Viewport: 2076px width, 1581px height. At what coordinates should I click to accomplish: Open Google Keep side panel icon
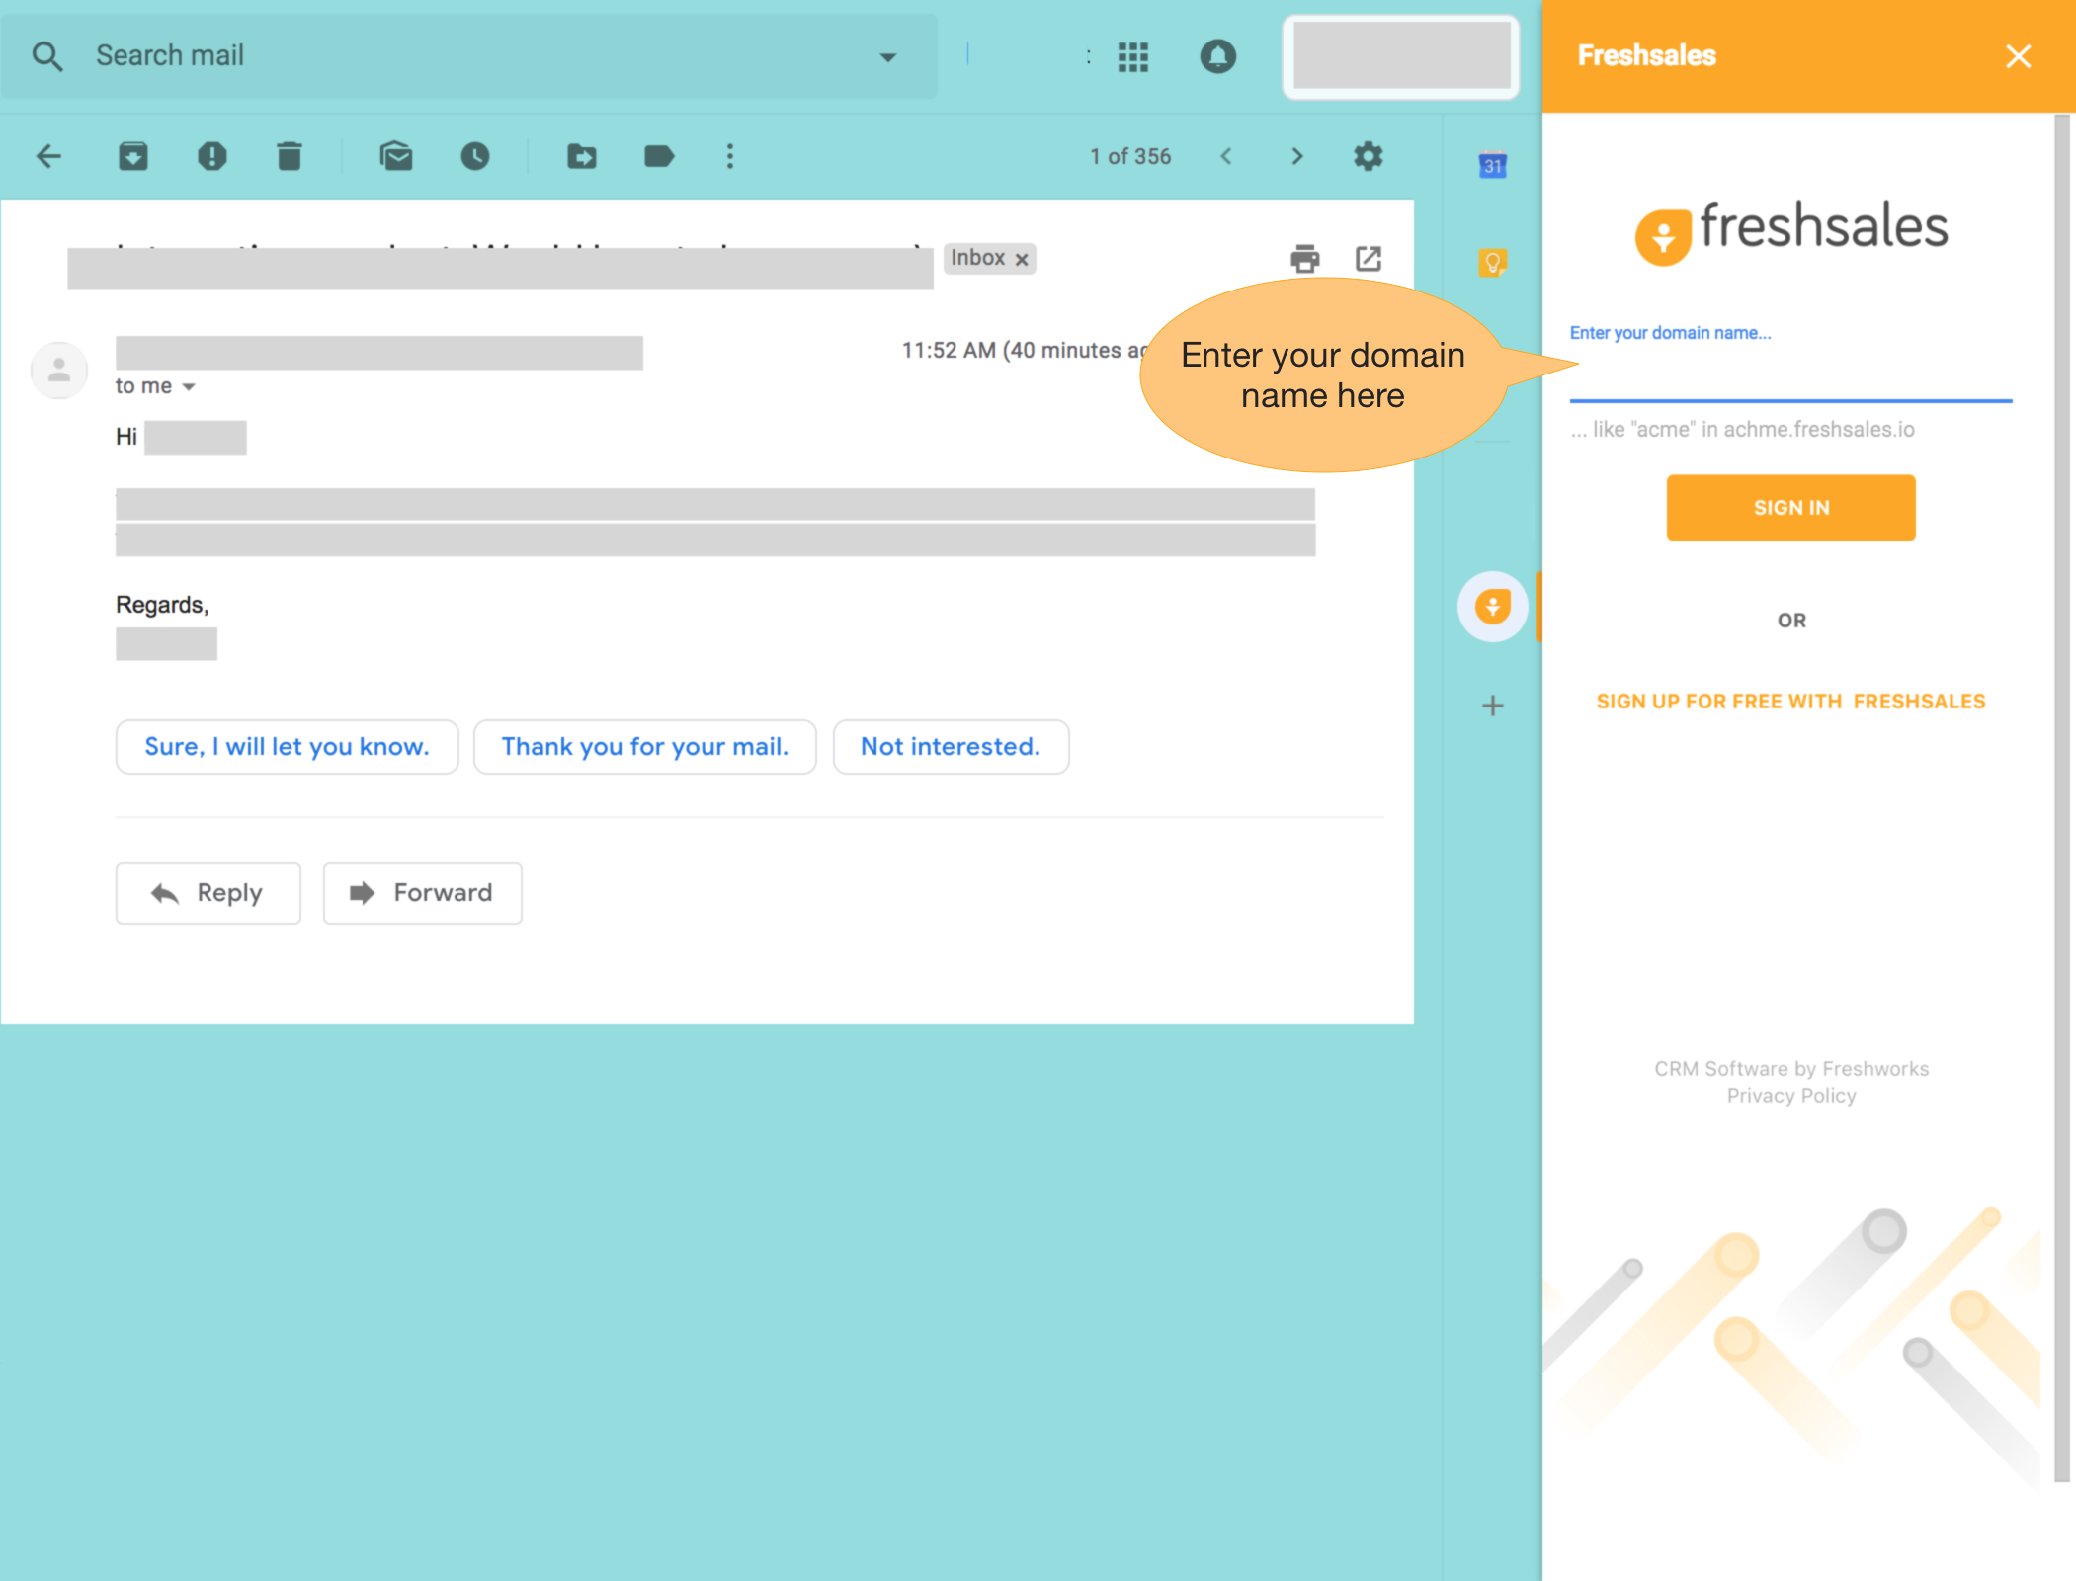(1492, 262)
